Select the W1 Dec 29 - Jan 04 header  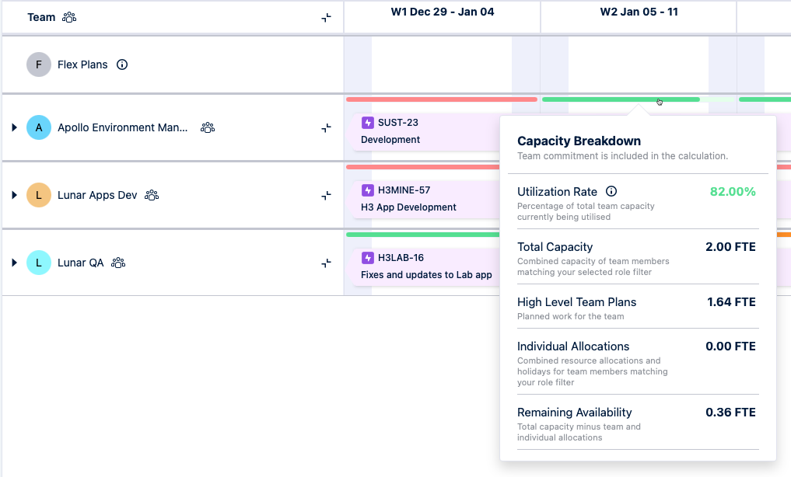(x=441, y=12)
